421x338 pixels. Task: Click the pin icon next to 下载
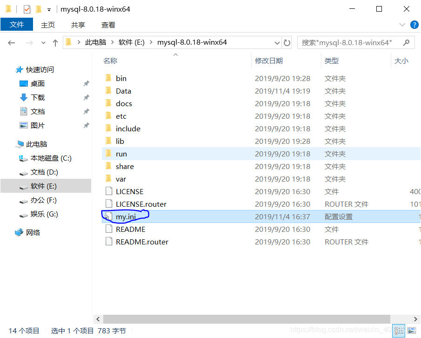coord(86,97)
